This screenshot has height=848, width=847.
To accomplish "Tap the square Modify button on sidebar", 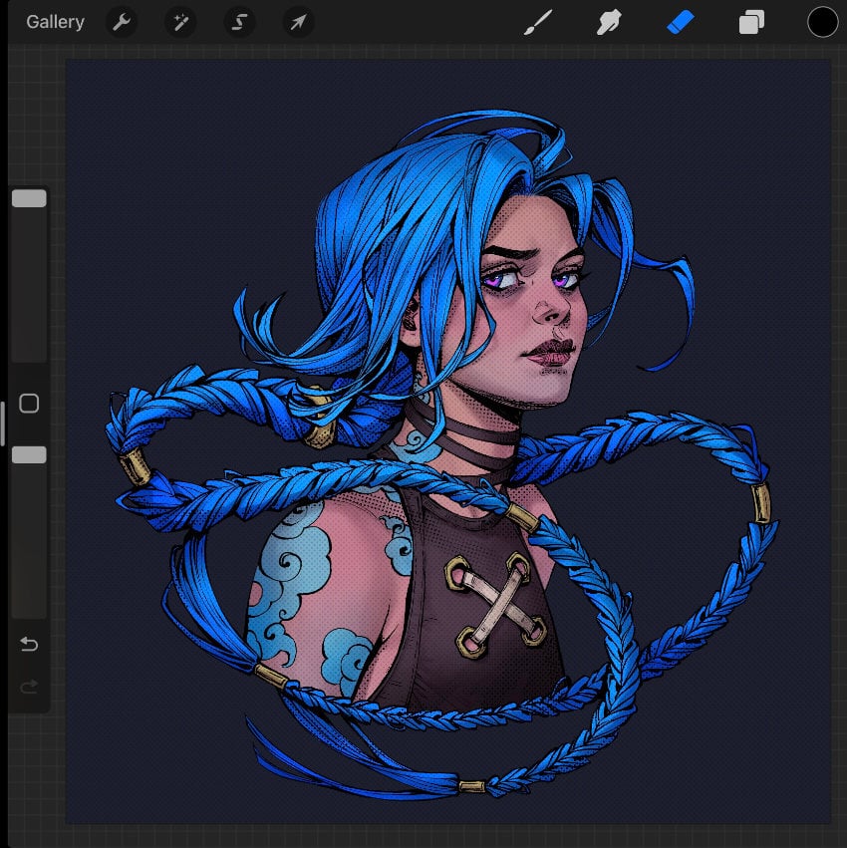I will (x=29, y=404).
